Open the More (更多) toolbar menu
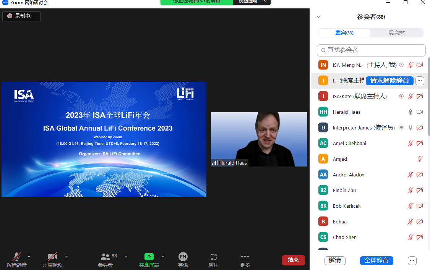 click(245, 257)
